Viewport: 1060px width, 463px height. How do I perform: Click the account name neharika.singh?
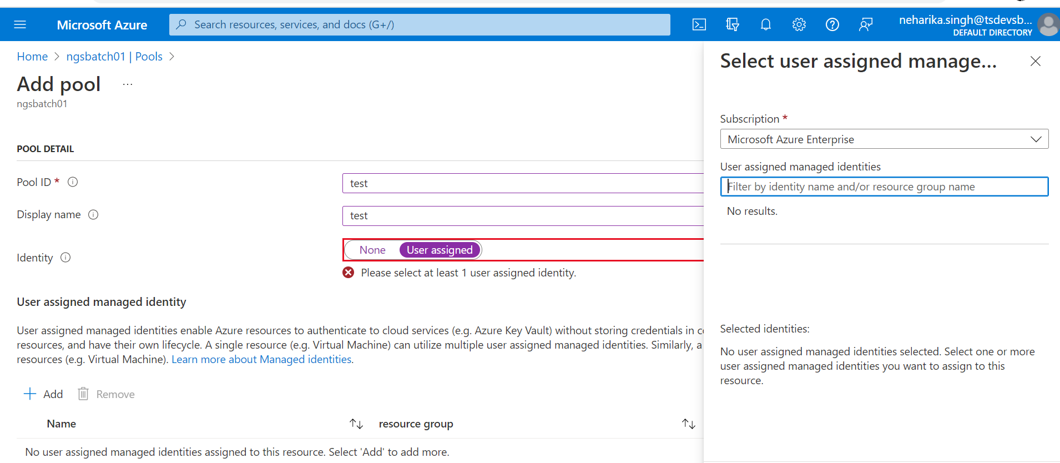point(965,20)
